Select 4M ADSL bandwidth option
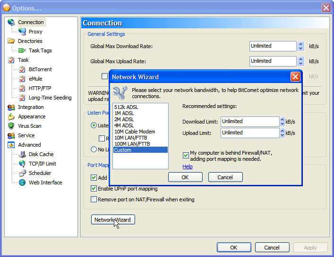 tap(140, 125)
